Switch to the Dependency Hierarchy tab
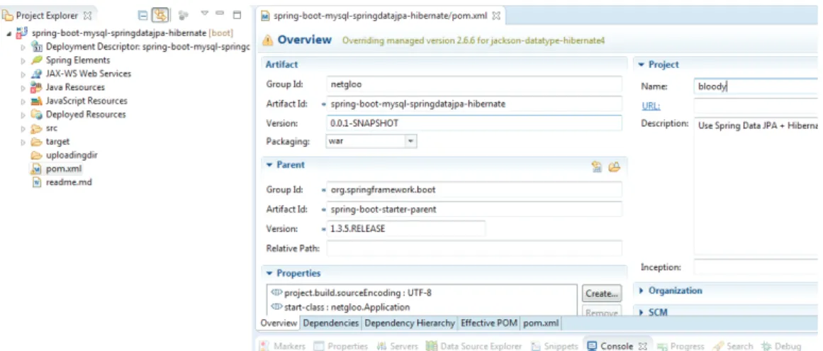 [x=410, y=323]
